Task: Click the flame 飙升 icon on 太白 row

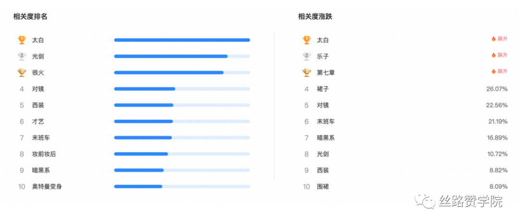Action: pos(494,39)
